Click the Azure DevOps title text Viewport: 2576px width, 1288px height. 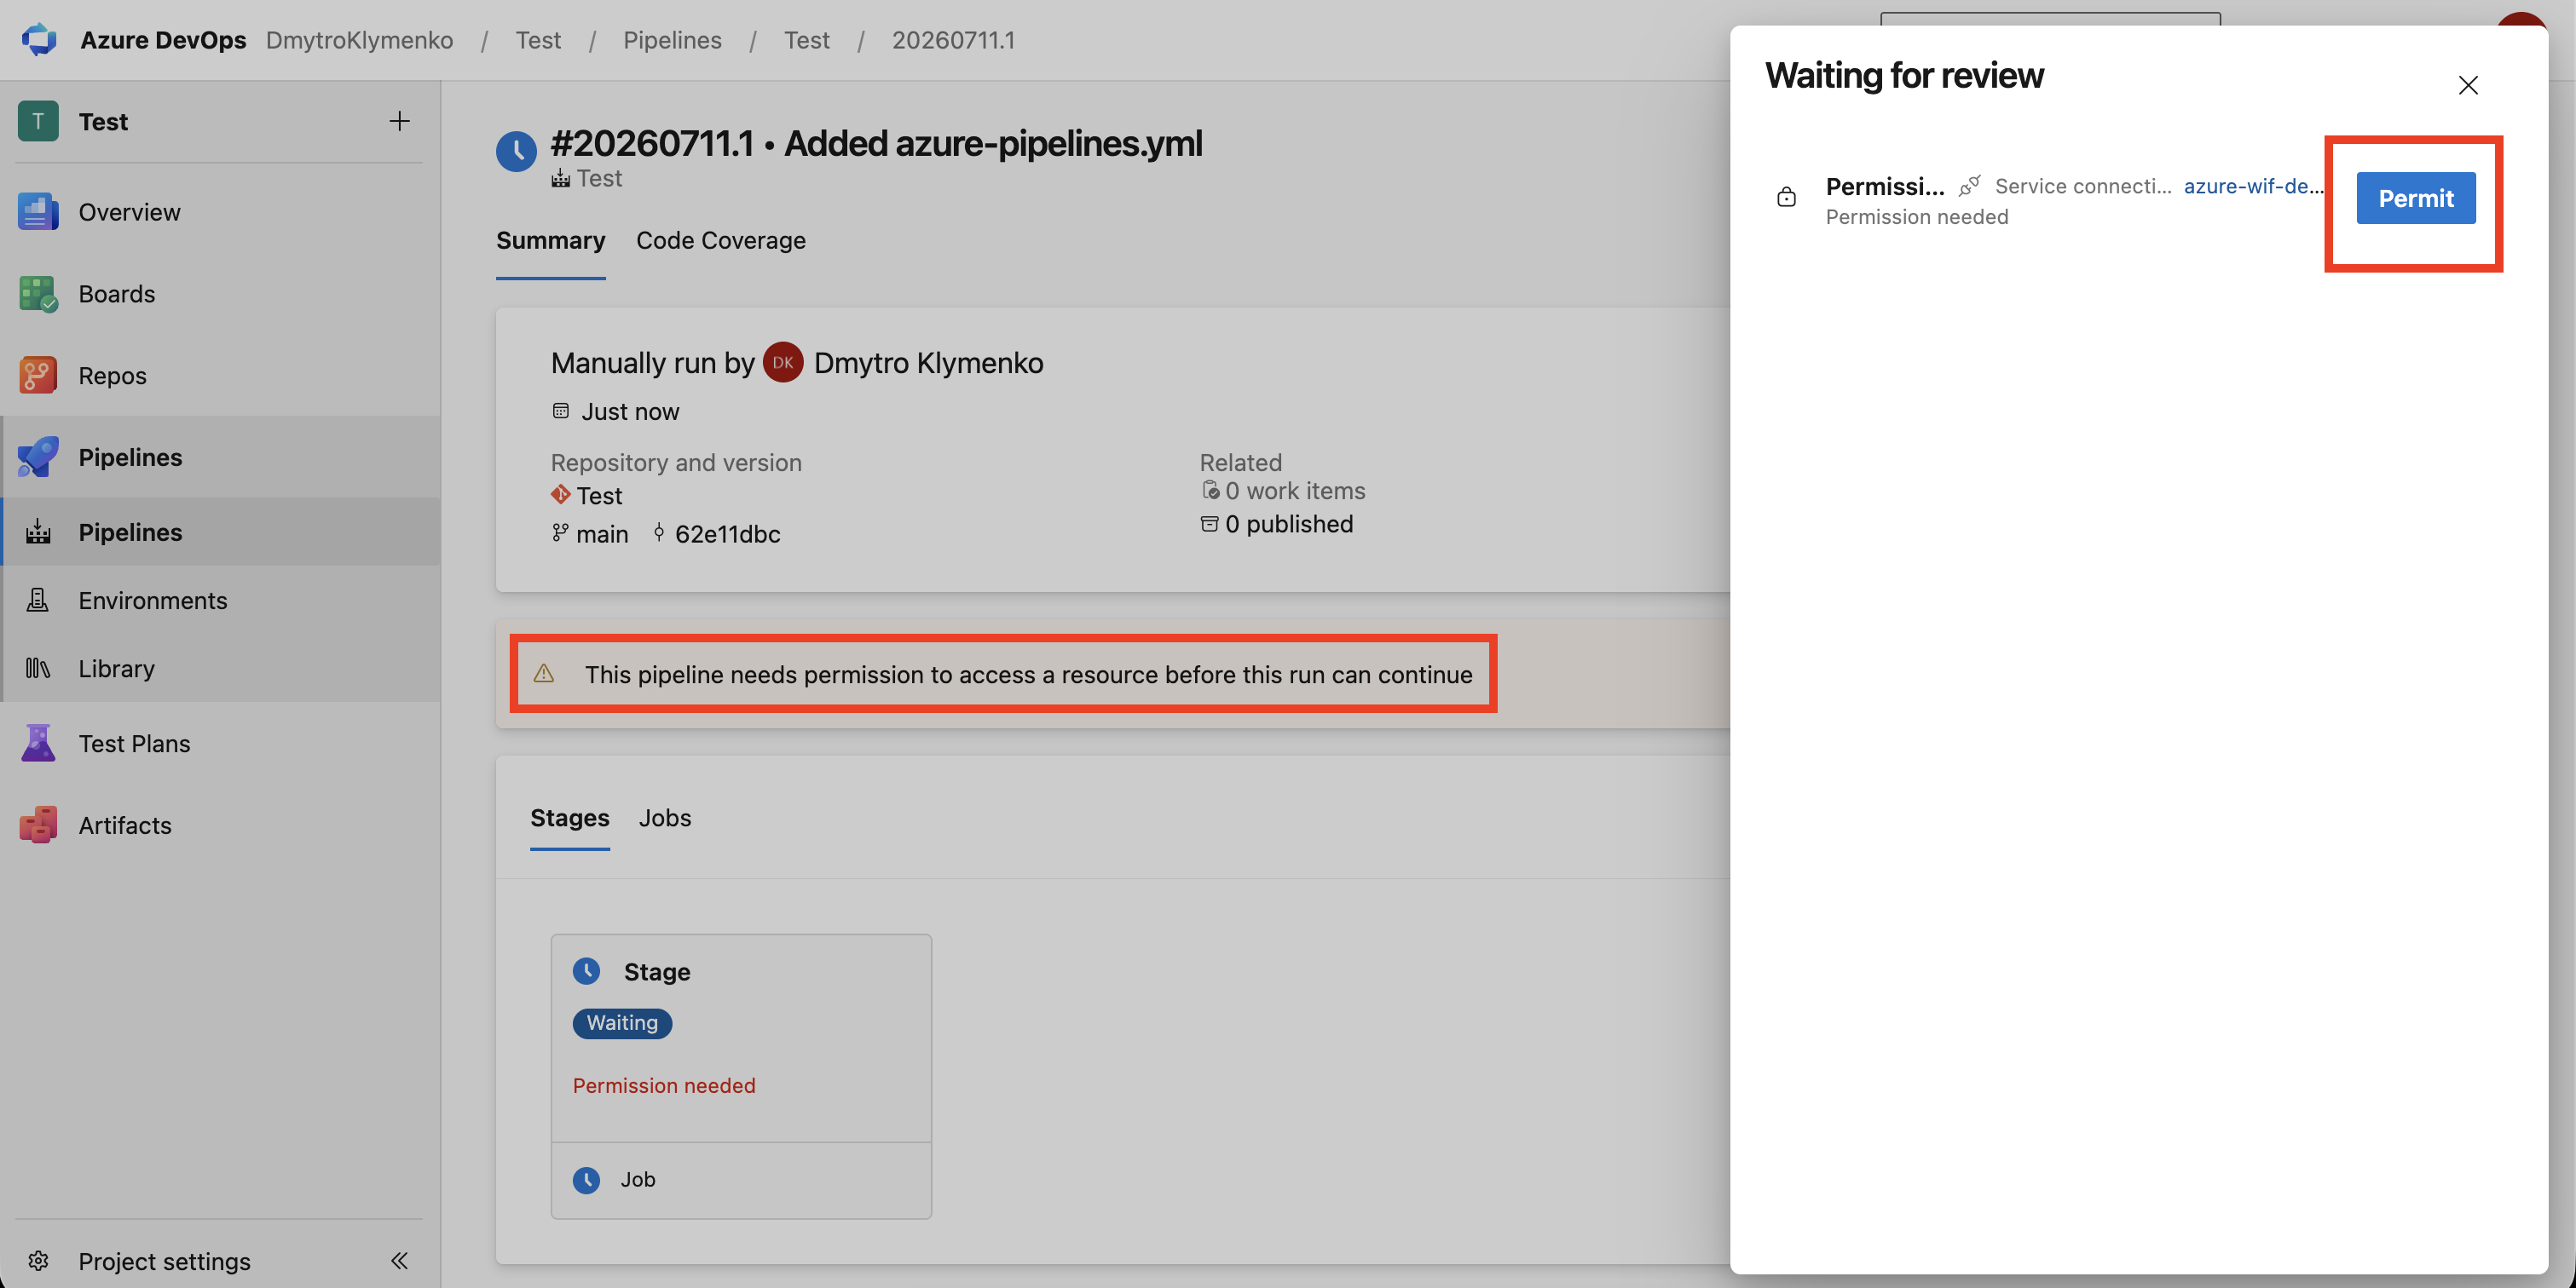point(163,40)
